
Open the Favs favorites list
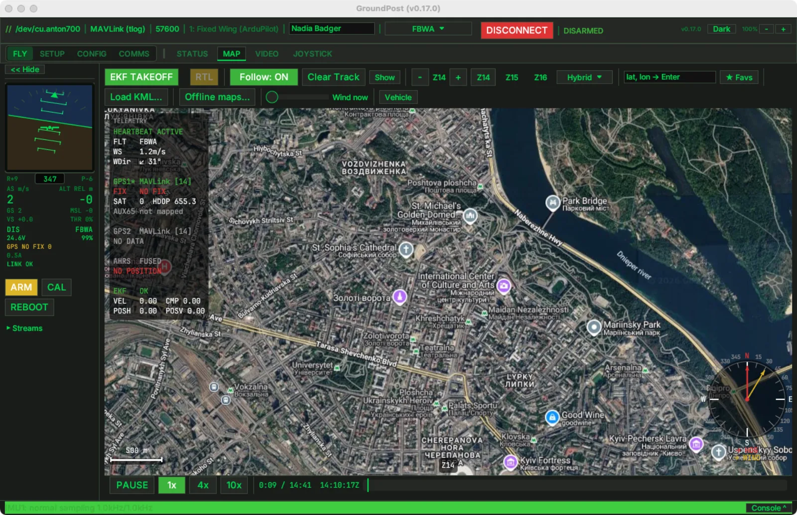pos(739,77)
